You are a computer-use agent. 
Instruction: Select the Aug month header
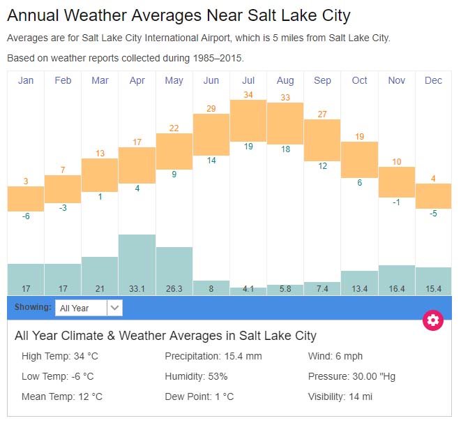point(285,81)
